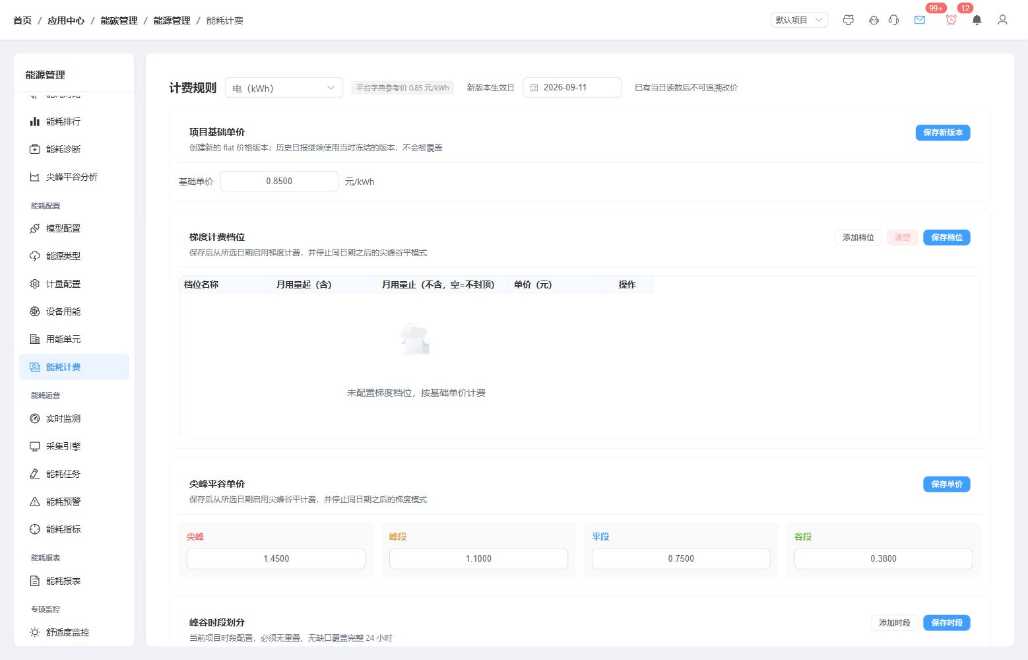Expand the 电 (kWh) energy type dropdown
This screenshot has height=660, width=1028.
(284, 88)
